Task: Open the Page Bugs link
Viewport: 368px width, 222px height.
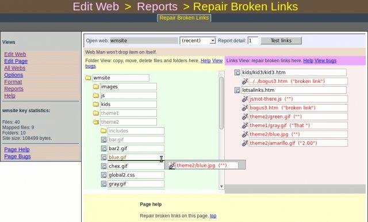Action: coord(17,156)
